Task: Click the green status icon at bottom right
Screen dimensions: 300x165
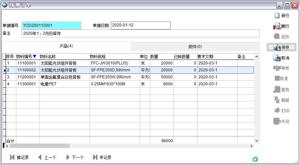Action: coord(255,159)
